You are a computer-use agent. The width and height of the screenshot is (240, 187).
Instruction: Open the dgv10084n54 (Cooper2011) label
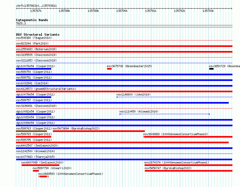(x=36, y=123)
